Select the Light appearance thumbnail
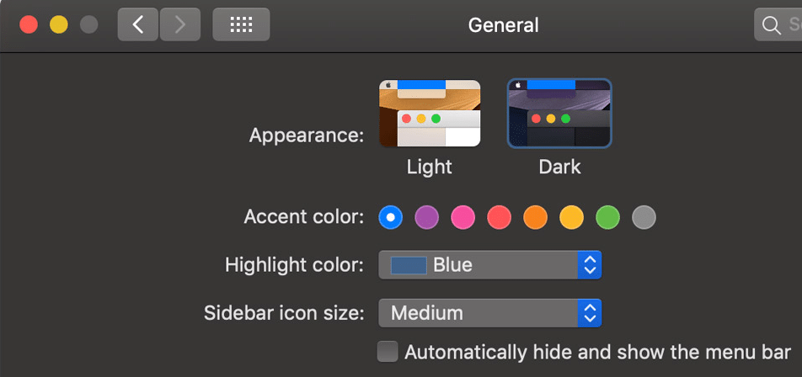This screenshot has width=802, height=377. point(430,114)
